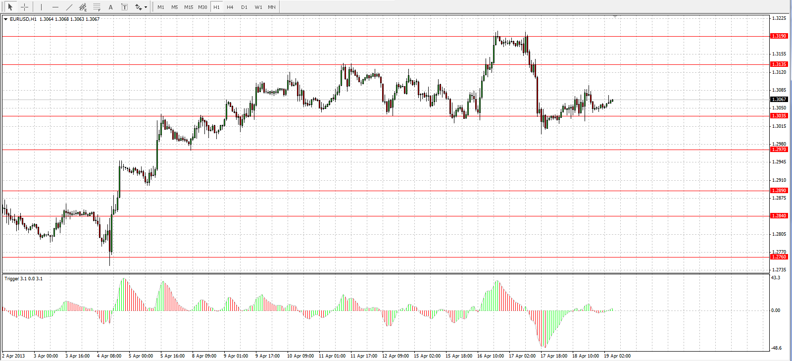Activate the Crosshair tool
This screenshot has height=361, width=792.
pyautogui.click(x=24, y=7)
